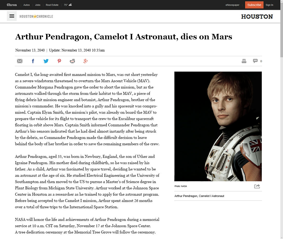Click the comment count '0'
This screenshot has height=239, width=283.
(261, 61)
